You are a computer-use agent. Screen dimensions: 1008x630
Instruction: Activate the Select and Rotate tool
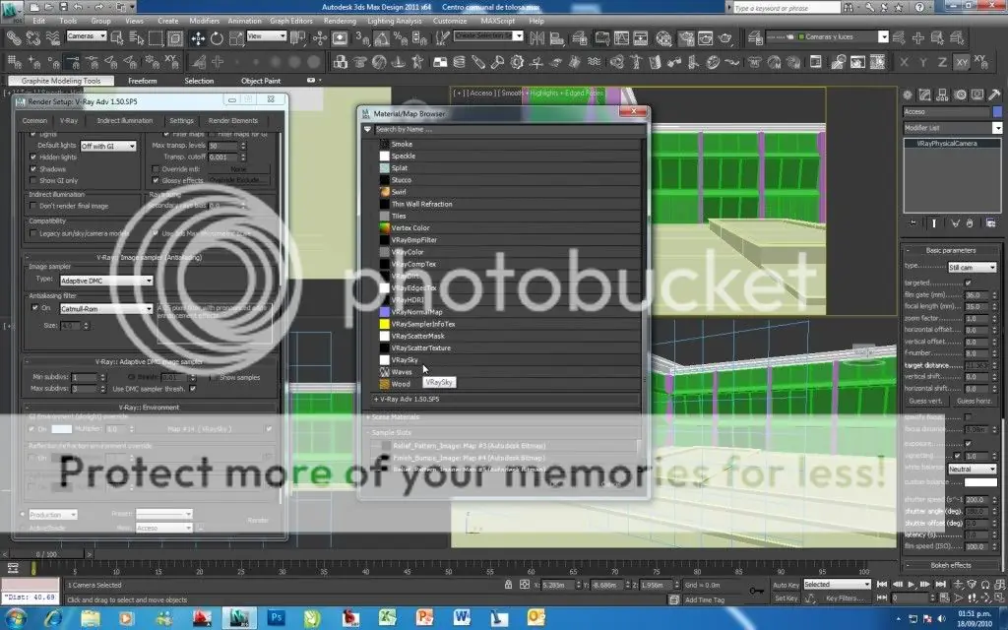(x=217, y=38)
